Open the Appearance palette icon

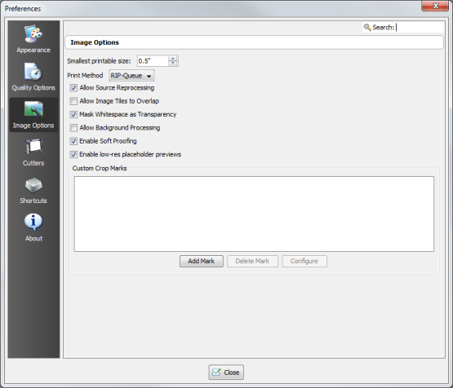point(33,33)
